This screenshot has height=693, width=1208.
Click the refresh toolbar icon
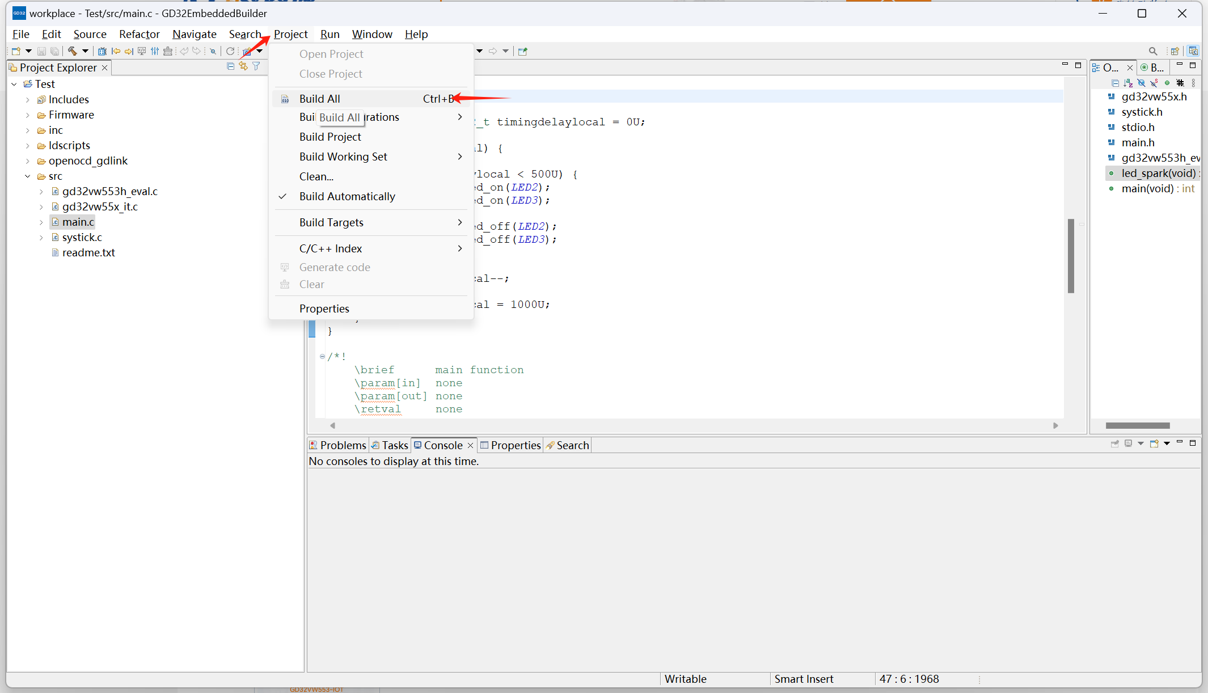(230, 51)
